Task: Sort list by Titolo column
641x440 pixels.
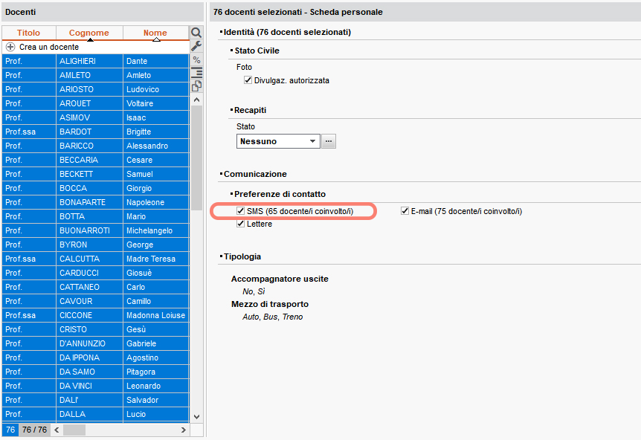Action: click(28, 33)
